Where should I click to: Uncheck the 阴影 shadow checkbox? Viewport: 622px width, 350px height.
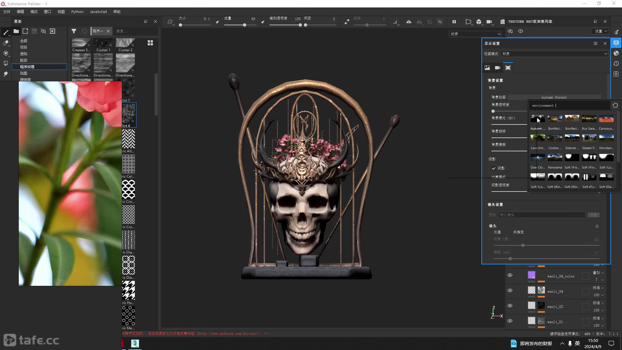pos(494,168)
